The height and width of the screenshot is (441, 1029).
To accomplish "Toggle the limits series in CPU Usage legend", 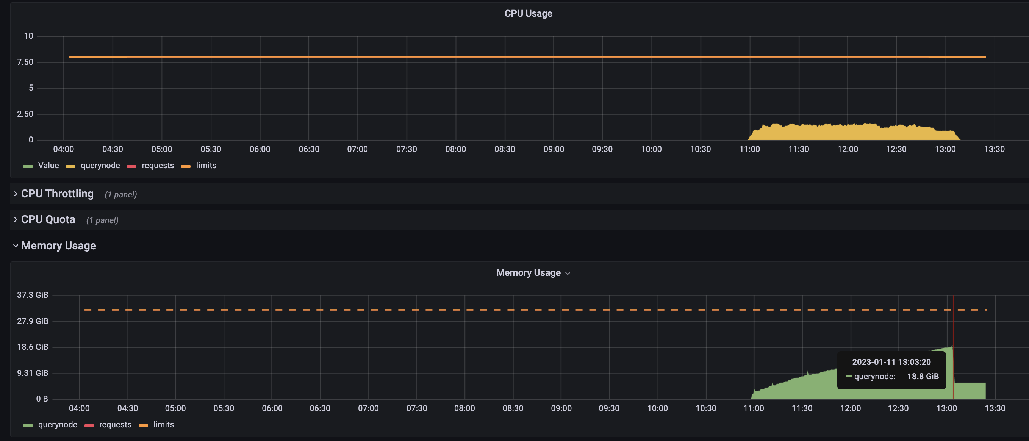I will pos(206,165).
